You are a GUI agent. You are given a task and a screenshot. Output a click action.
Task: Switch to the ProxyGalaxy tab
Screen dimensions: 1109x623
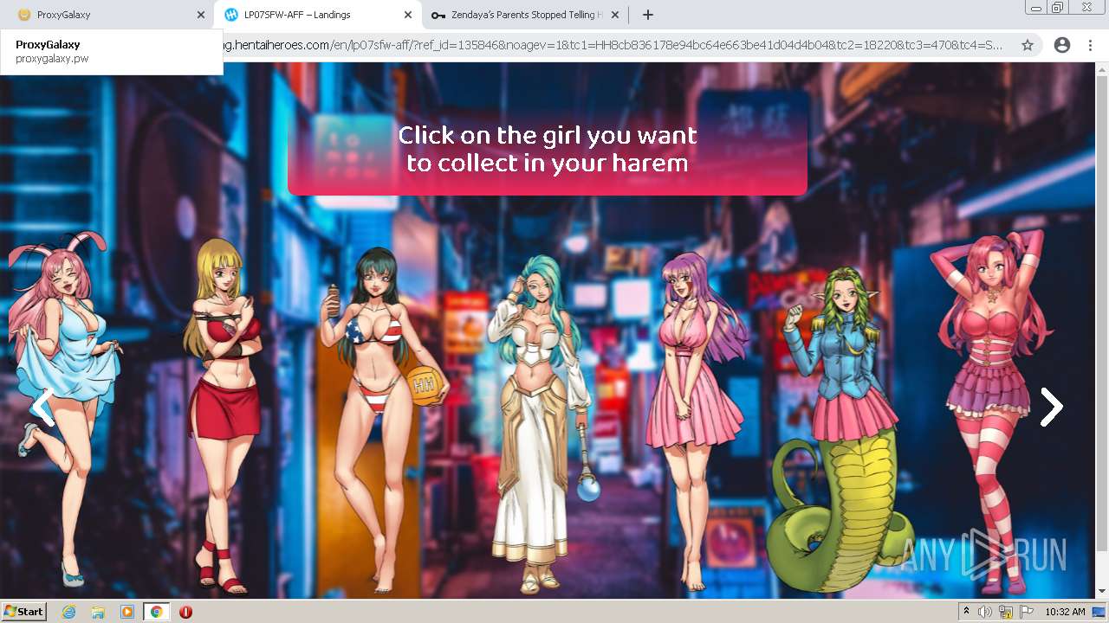tap(104, 15)
